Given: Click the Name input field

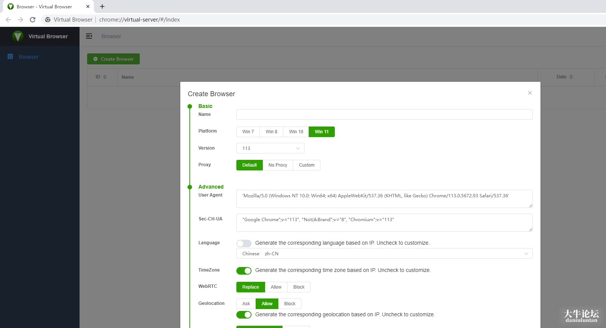Looking at the screenshot, I should 384,114.
